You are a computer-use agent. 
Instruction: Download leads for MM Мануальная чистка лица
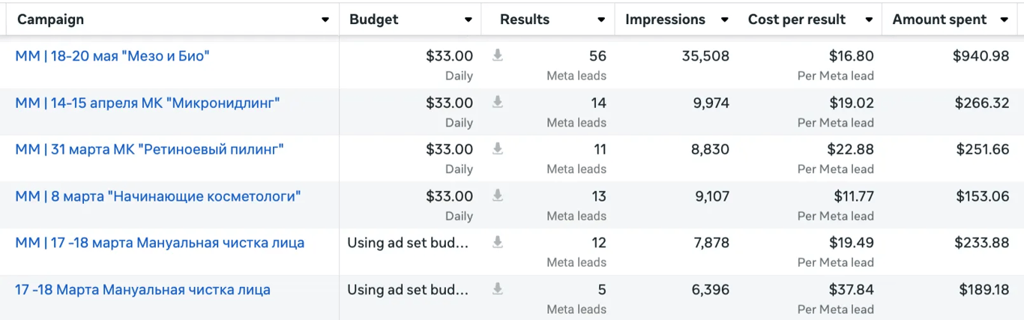(x=497, y=242)
